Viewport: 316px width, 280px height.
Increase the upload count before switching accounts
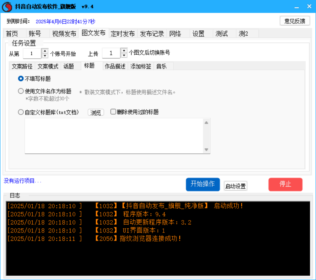click(x=124, y=50)
